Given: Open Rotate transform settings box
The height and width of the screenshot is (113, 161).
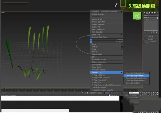Looking at the screenshot, I should [x=122, y=47].
